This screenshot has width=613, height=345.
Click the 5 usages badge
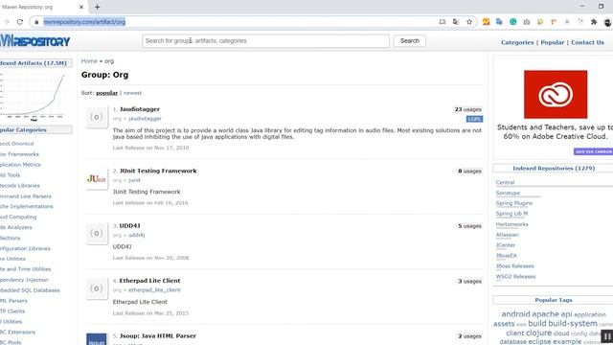pyautogui.click(x=469, y=226)
